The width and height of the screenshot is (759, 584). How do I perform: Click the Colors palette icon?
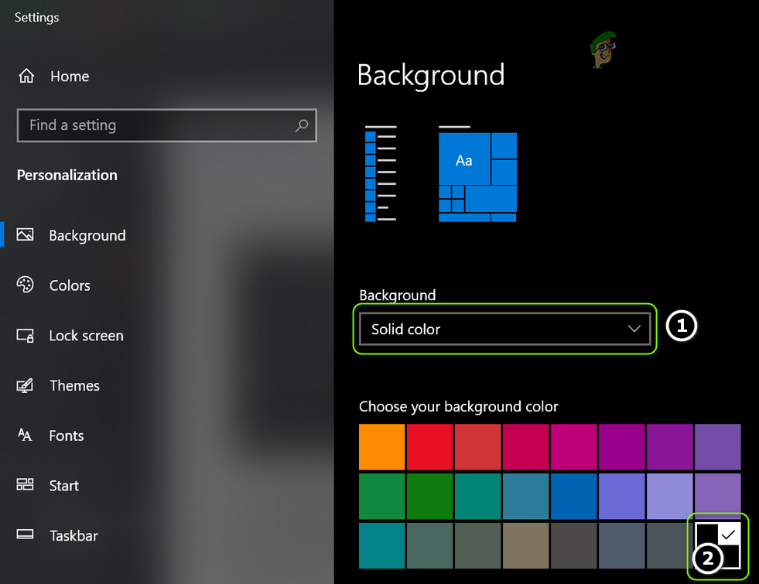tap(26, 285)
